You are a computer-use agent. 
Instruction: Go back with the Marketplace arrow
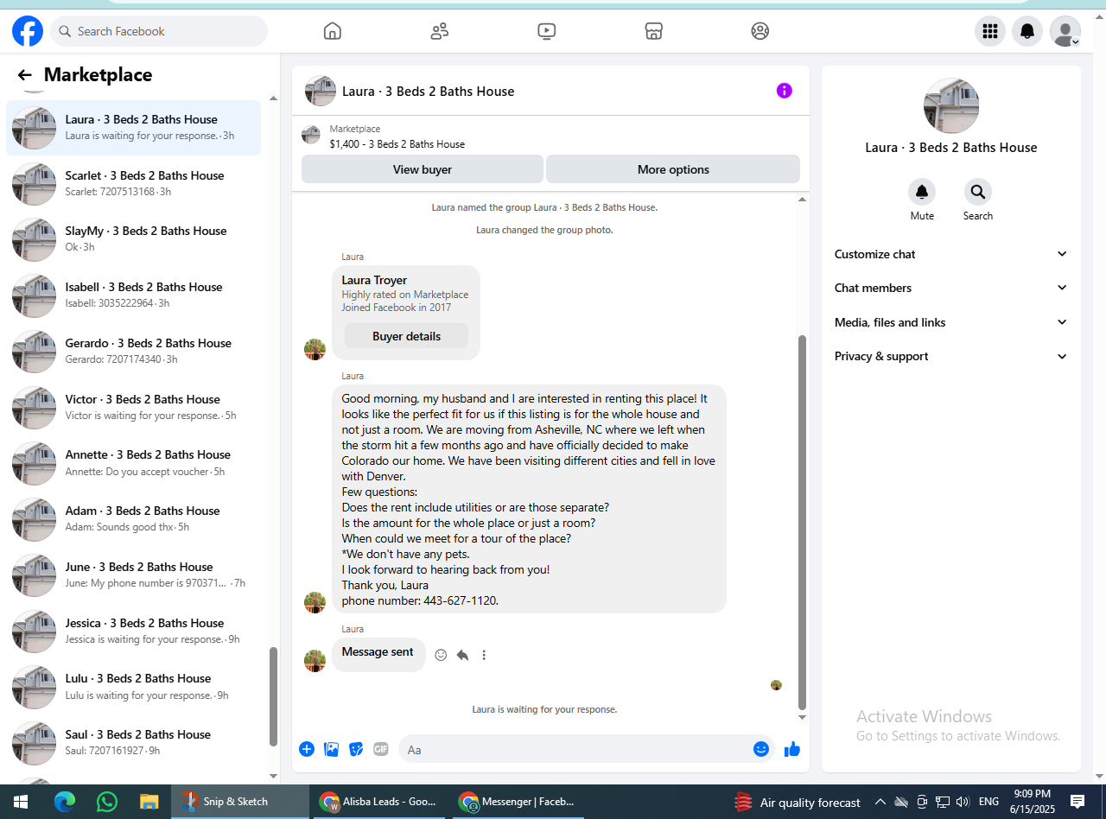(x=24, y=75)
